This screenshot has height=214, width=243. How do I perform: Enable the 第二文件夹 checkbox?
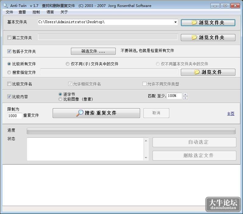pos(9,38)
